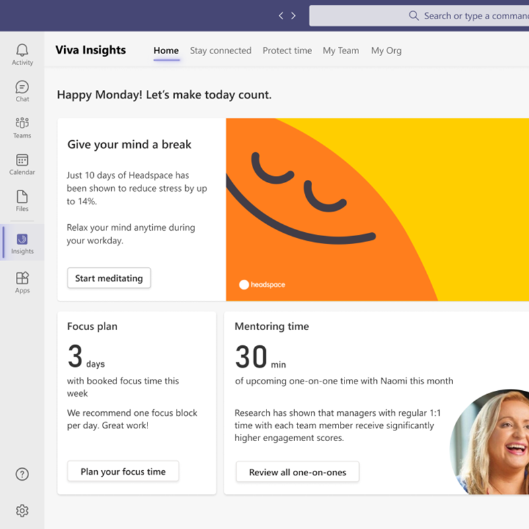Open the My Team tab
Viewport: 529px width, 529px height.
pos(341,50)
